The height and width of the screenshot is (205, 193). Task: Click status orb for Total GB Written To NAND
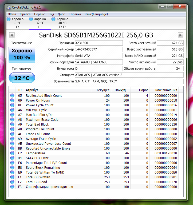(12, 172)
